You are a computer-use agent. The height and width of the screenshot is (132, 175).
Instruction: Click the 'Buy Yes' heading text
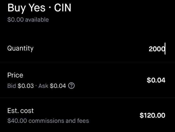pyautogui.click(x=25, y=8)
